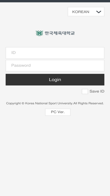Click the dark header bar at top

55,1
